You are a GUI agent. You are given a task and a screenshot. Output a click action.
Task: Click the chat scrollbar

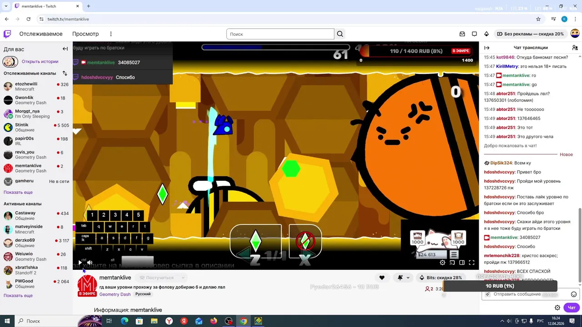coord(580,245)
